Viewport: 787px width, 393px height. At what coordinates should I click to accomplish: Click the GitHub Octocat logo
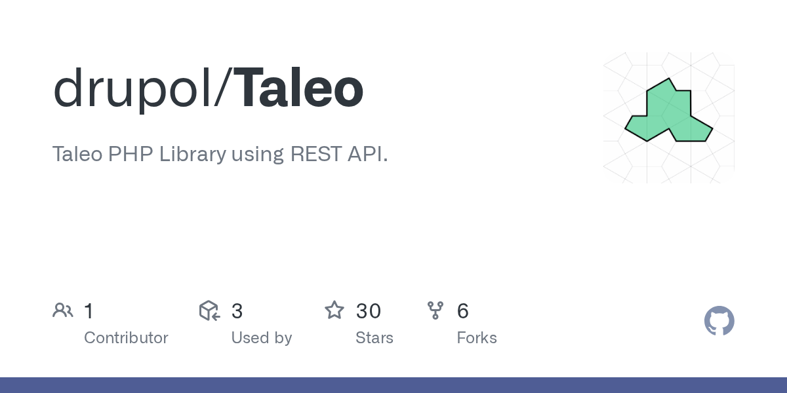coord(719,321)
